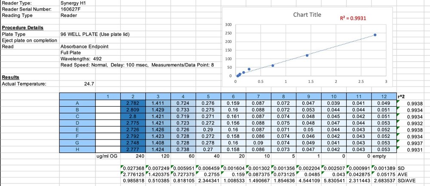Select the Absorbance Endpoint cell
Viewport: 430px width, 186px height.
click(x=84, y=46)
